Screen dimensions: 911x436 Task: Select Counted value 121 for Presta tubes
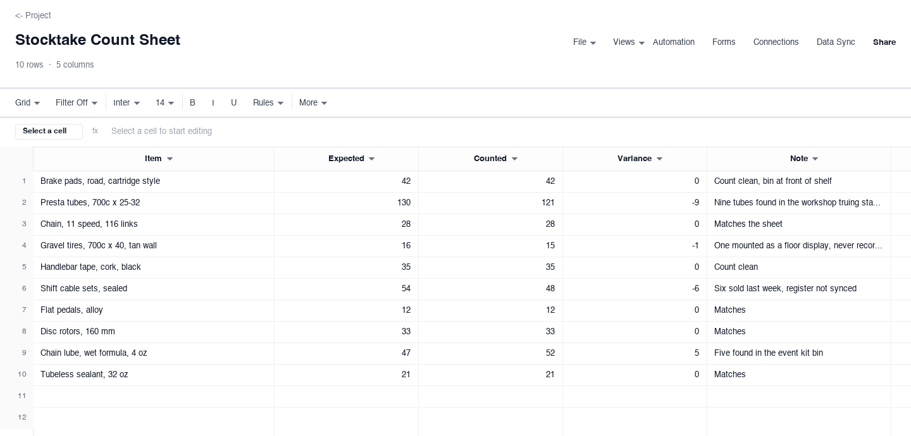(x=491, y=203)
